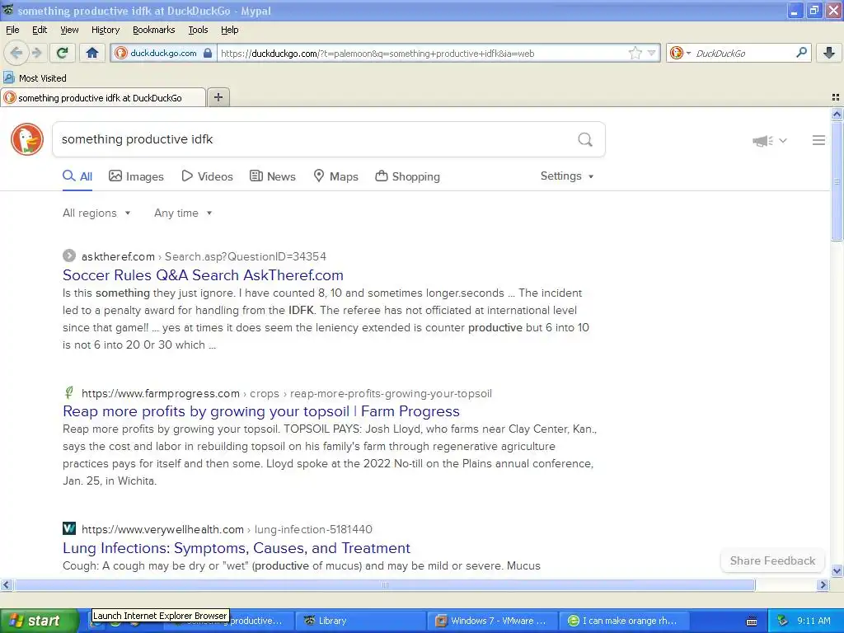Viewport: 844px width, 633px height.
Task: Bookmark this page with the star icon
Action: point(635,53)
